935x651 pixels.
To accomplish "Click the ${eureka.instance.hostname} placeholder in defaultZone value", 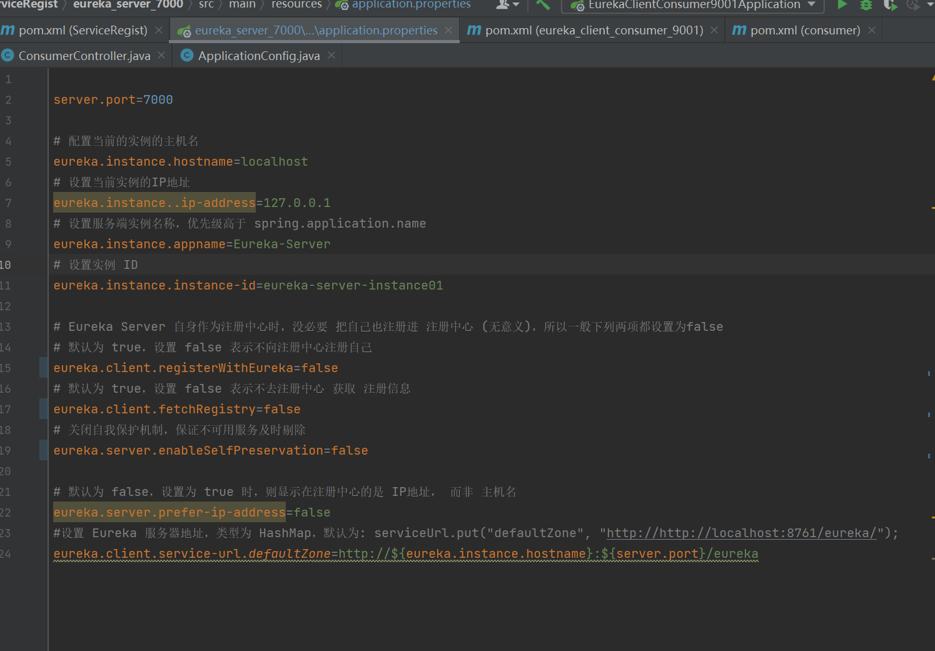I will (x=492, y=554).
